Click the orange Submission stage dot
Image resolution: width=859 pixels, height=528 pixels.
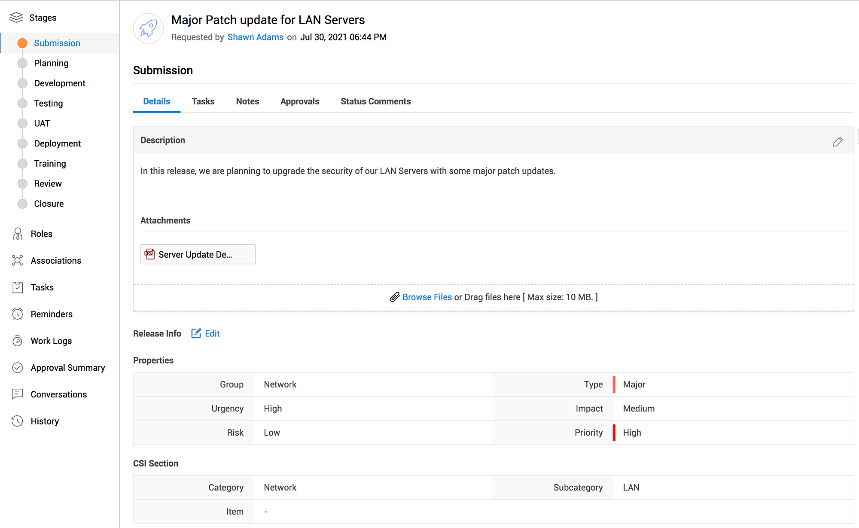point(22,43)
